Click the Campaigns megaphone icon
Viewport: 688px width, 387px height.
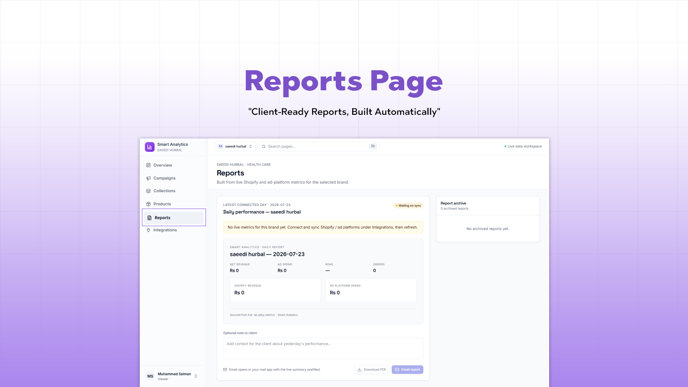click(148, 178)
